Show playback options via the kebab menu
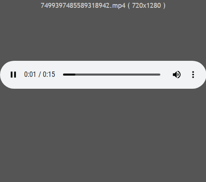 coord(193,75)
